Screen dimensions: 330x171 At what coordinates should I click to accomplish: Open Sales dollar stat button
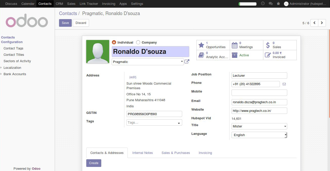(x=280, y=45)
